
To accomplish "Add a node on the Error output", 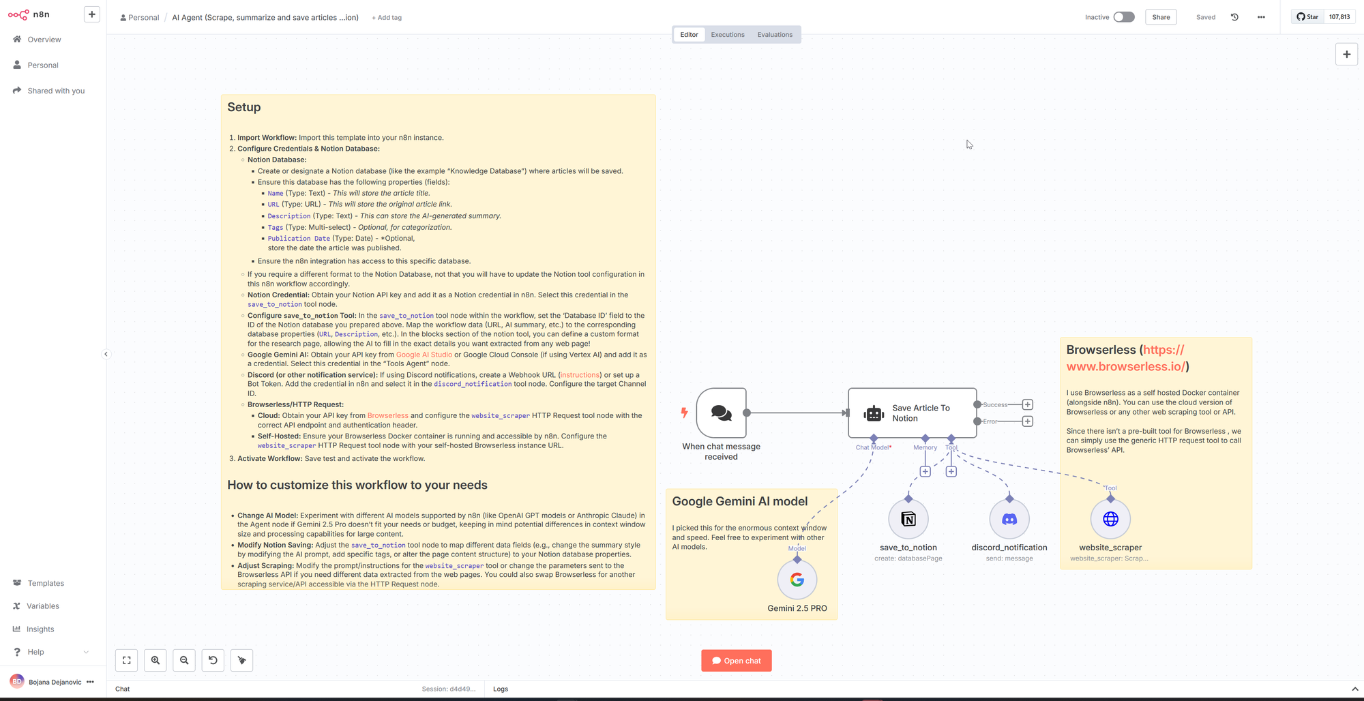I will click(1028, 421).
